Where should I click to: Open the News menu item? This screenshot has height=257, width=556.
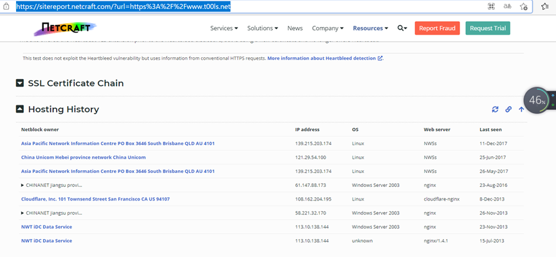click(295, 28)
